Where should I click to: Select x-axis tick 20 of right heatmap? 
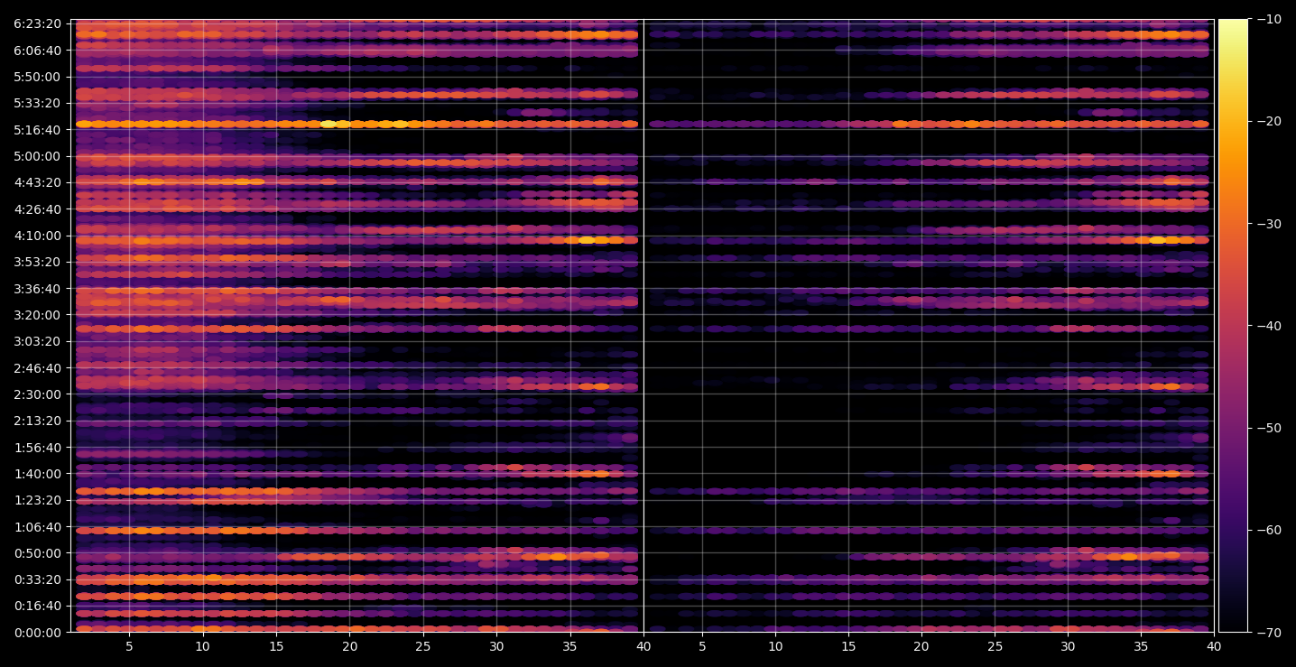point(921,646)
